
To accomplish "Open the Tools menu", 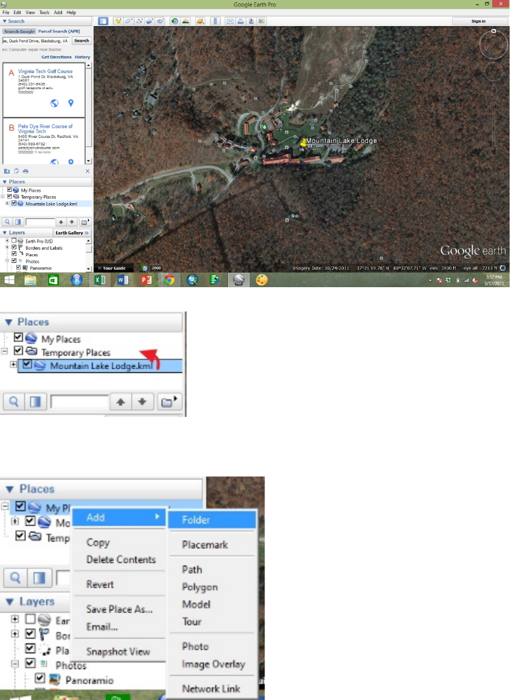I will pyautogui.click(x=44, y=12).
